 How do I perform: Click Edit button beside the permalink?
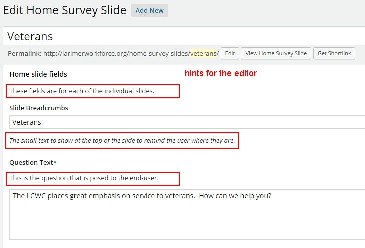[x=230, y=53]
